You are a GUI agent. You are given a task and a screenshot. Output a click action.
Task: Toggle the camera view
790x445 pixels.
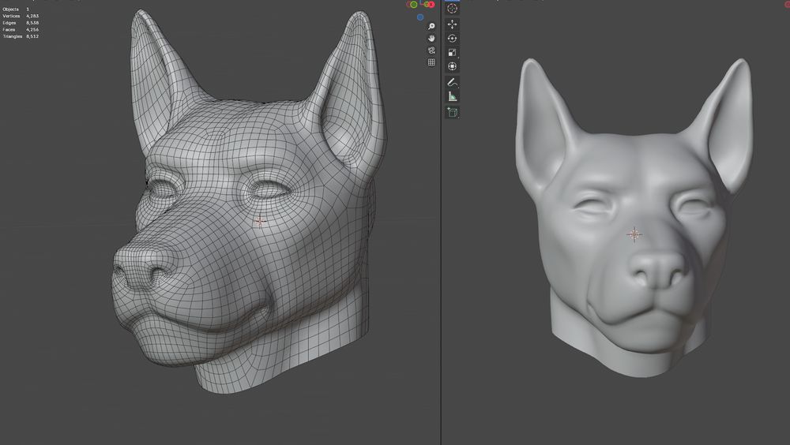point(431,50)
